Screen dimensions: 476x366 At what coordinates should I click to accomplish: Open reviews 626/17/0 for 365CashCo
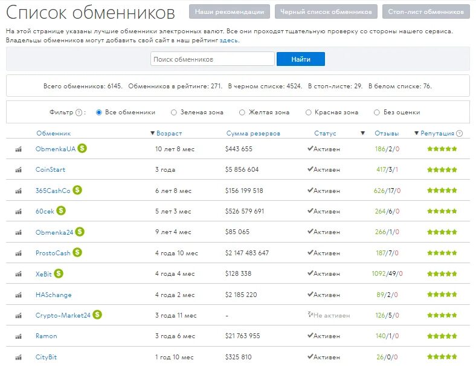click(x=387, y=191)
